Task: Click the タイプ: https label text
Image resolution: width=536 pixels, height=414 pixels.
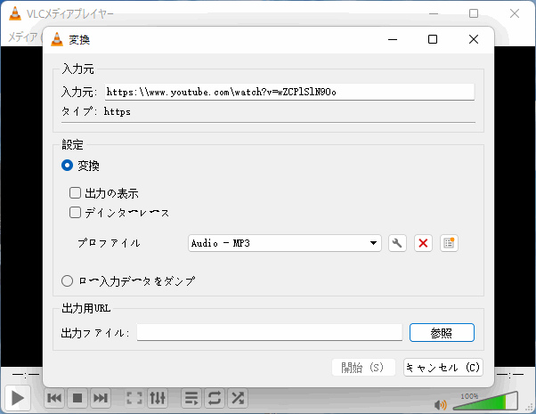Action: tap(96, 111)
